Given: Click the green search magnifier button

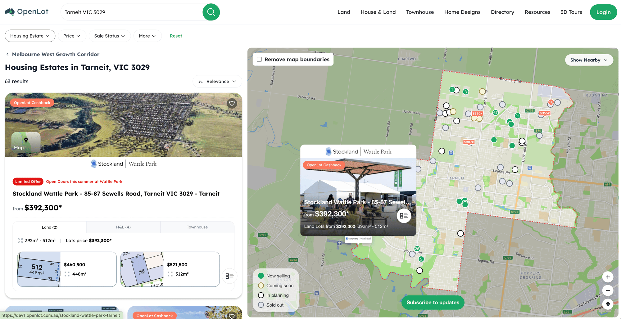Looking at the screenshot, I should 211,12.
